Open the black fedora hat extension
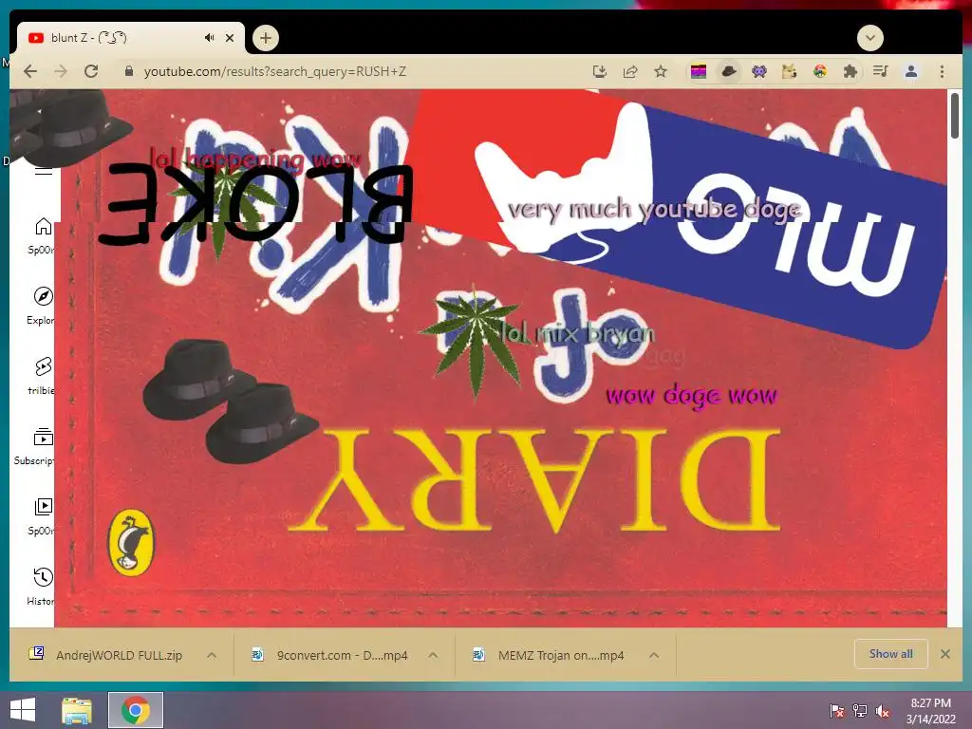 [x=729, y=71]
